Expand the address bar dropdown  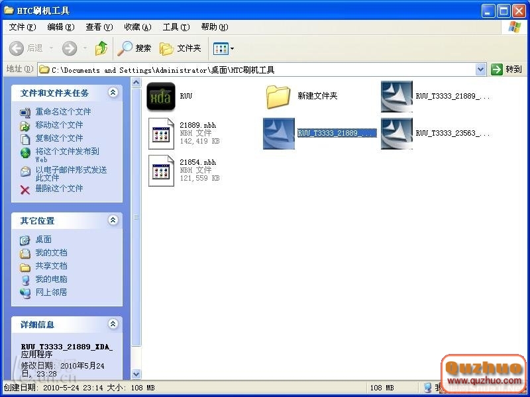tap(480, 70)
